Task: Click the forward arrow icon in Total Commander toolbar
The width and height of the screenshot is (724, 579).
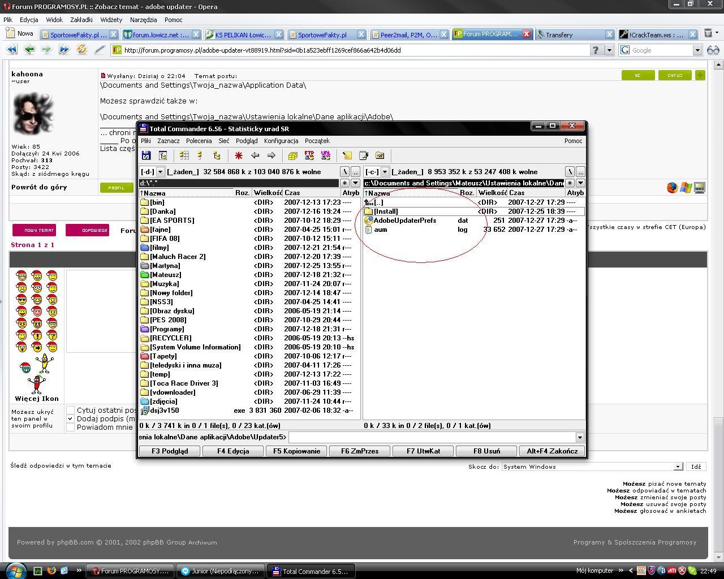Action: click(271, 155)
